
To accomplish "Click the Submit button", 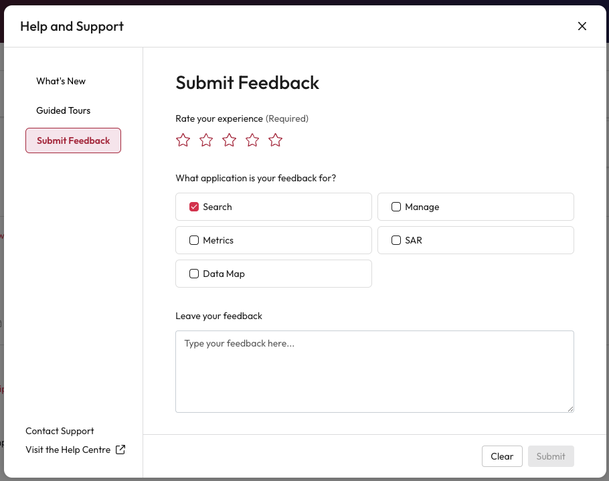I will click(x=550, y=456).
